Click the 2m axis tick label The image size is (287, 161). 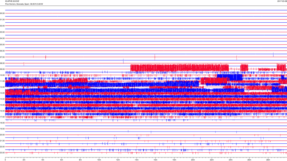tap(24, 160)
